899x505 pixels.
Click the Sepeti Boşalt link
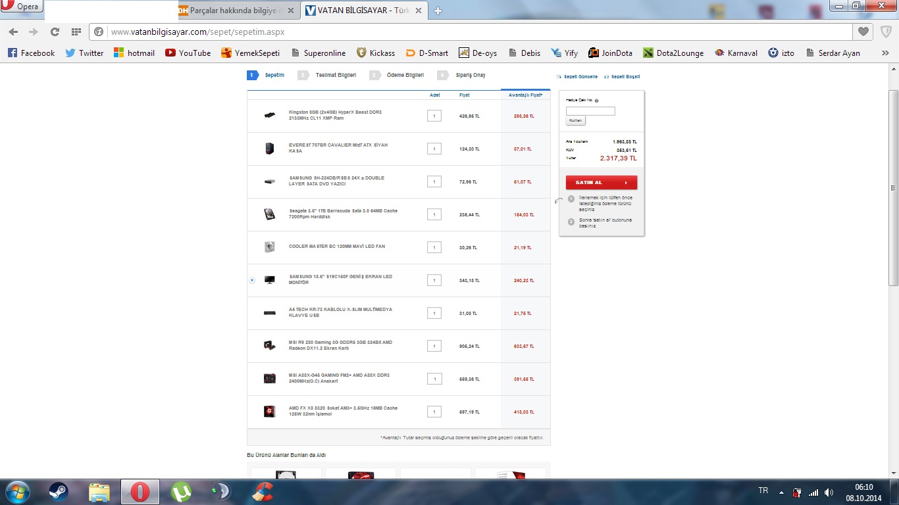[625, 77]
